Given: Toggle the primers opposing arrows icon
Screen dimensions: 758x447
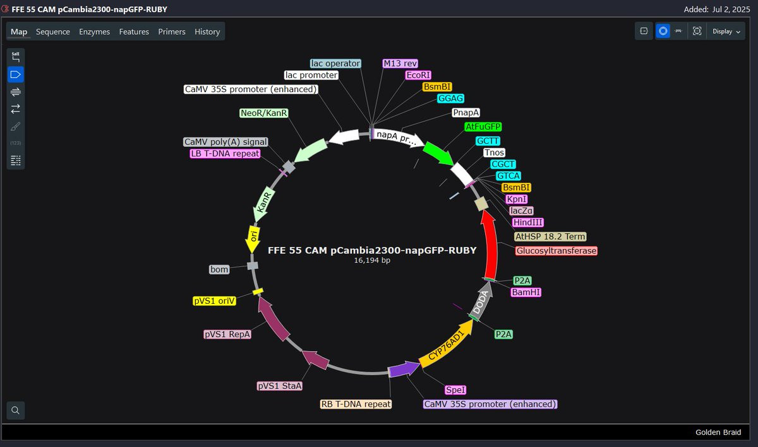Looking at the screenshot, I should pos(16,109).
